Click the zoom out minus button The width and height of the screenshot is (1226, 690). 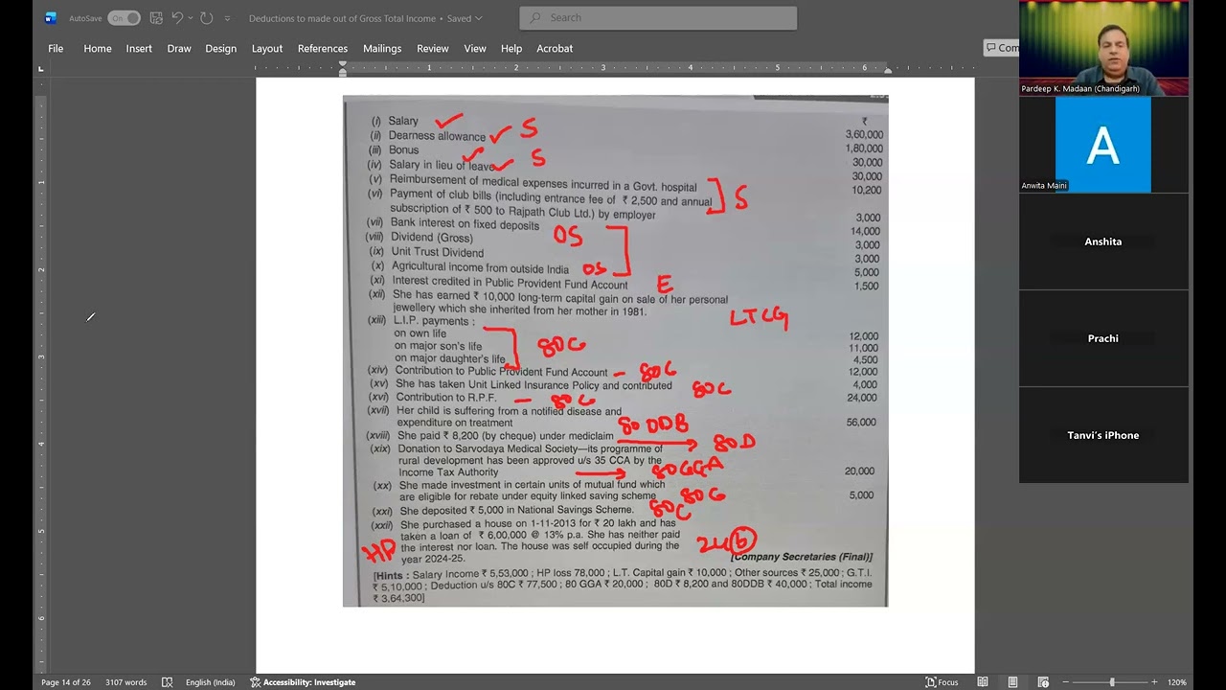point(1066,682)
